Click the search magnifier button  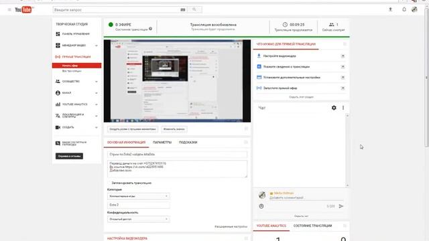pos(194,10)
